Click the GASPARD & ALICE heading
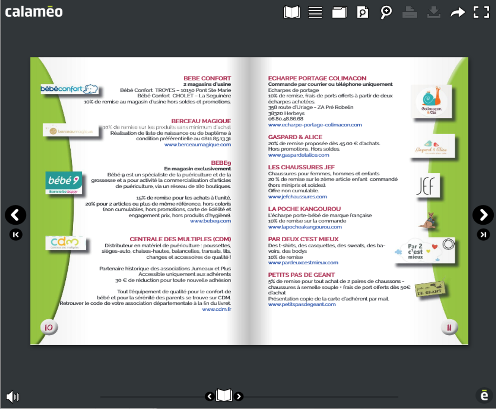Screen dimensions: 496x409 [x=295, y=137]
